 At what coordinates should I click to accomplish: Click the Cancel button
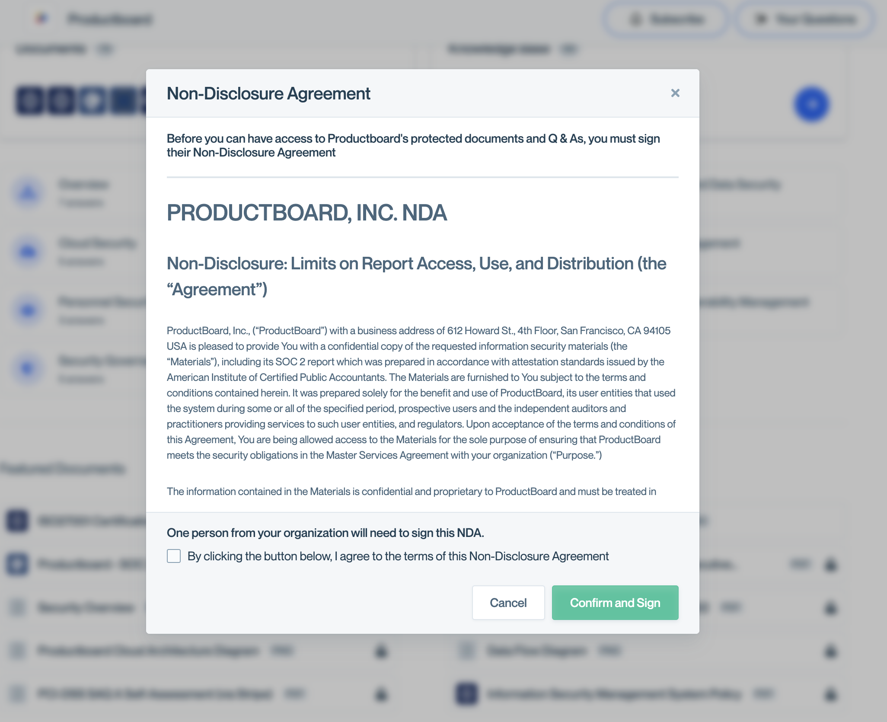click(508, 603)
